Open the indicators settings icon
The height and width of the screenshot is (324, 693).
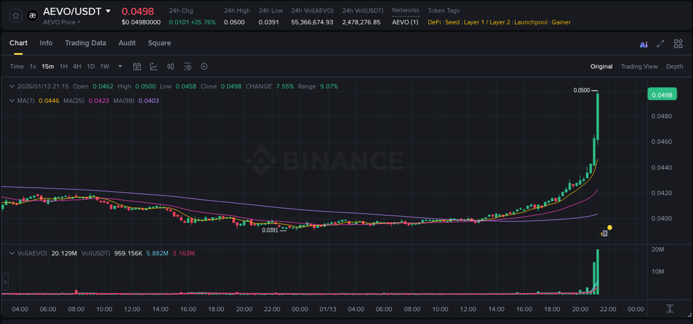[187, 66]
